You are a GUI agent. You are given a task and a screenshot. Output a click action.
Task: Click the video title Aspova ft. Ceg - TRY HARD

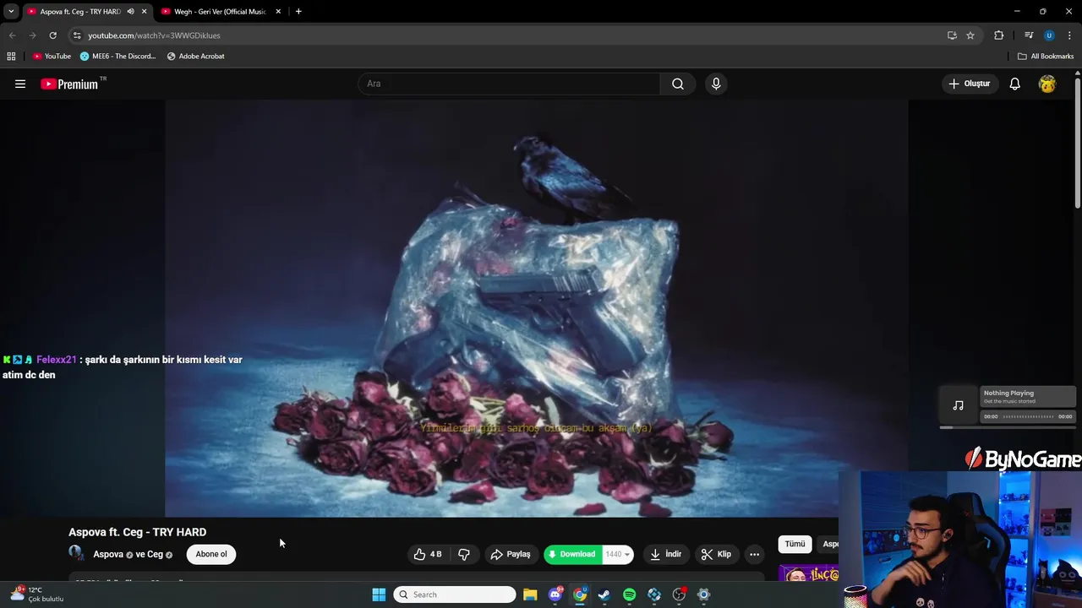pyautogui.click(x=137, y=532)
